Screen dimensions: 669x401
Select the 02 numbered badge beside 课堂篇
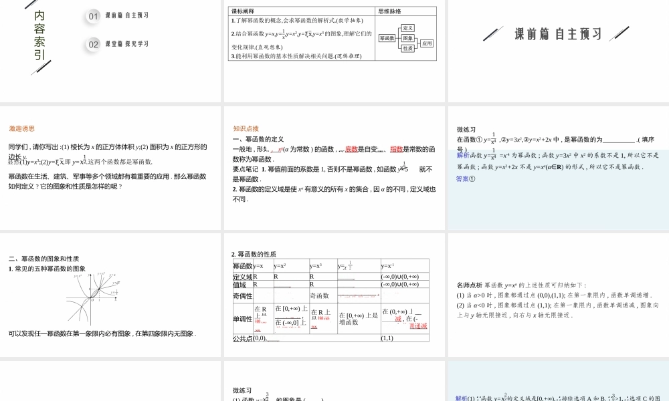(92, 43)
